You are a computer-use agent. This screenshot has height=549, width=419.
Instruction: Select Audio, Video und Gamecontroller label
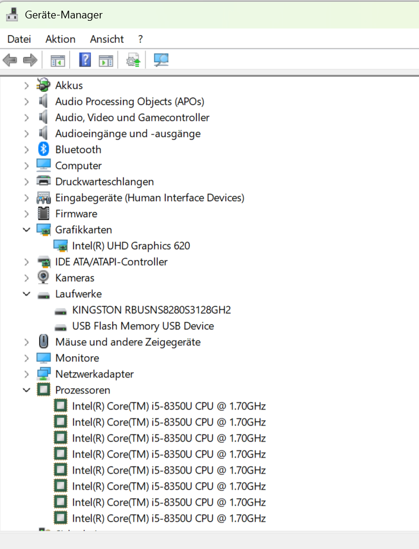[x=132, y=118]
